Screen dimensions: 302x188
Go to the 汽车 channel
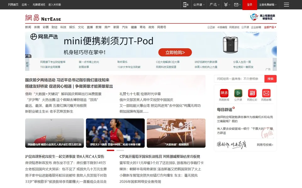[x=125, y=27]
